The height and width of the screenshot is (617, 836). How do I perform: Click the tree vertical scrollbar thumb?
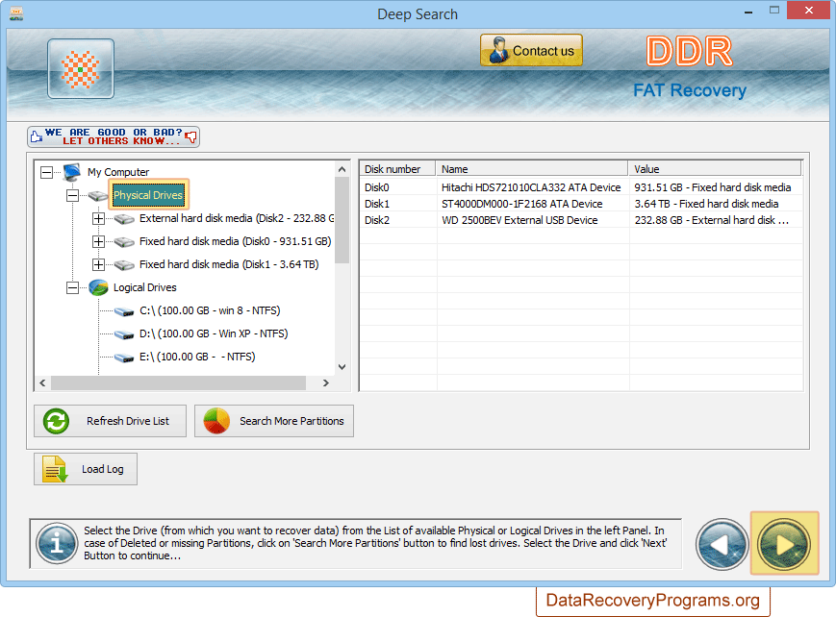[342, 220]
